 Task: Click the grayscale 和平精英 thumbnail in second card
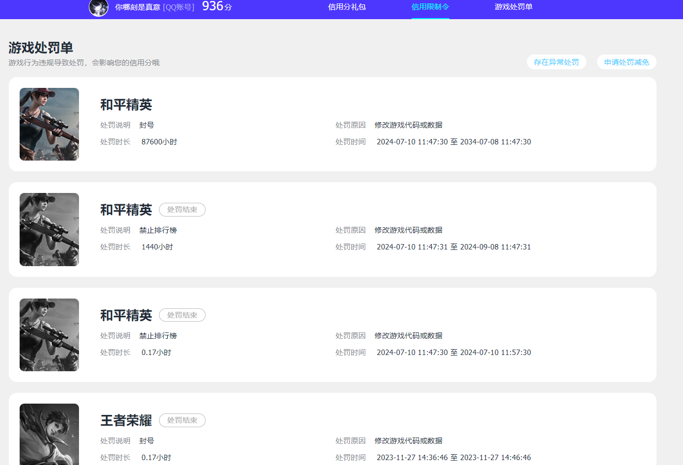49,229
